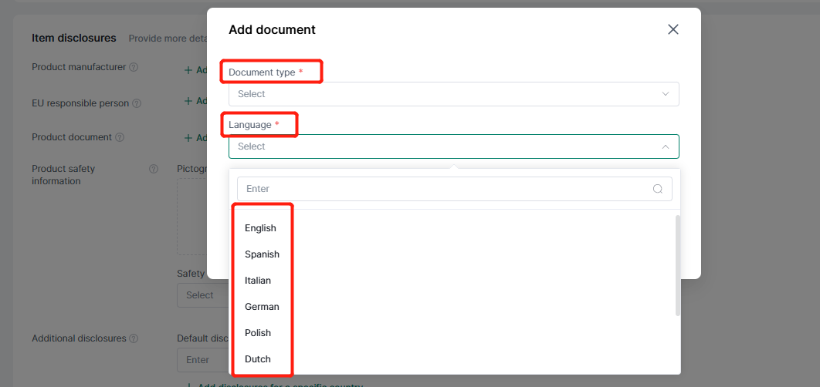
Task: Click plus icon next to Product document
Action: coord(188,138)
